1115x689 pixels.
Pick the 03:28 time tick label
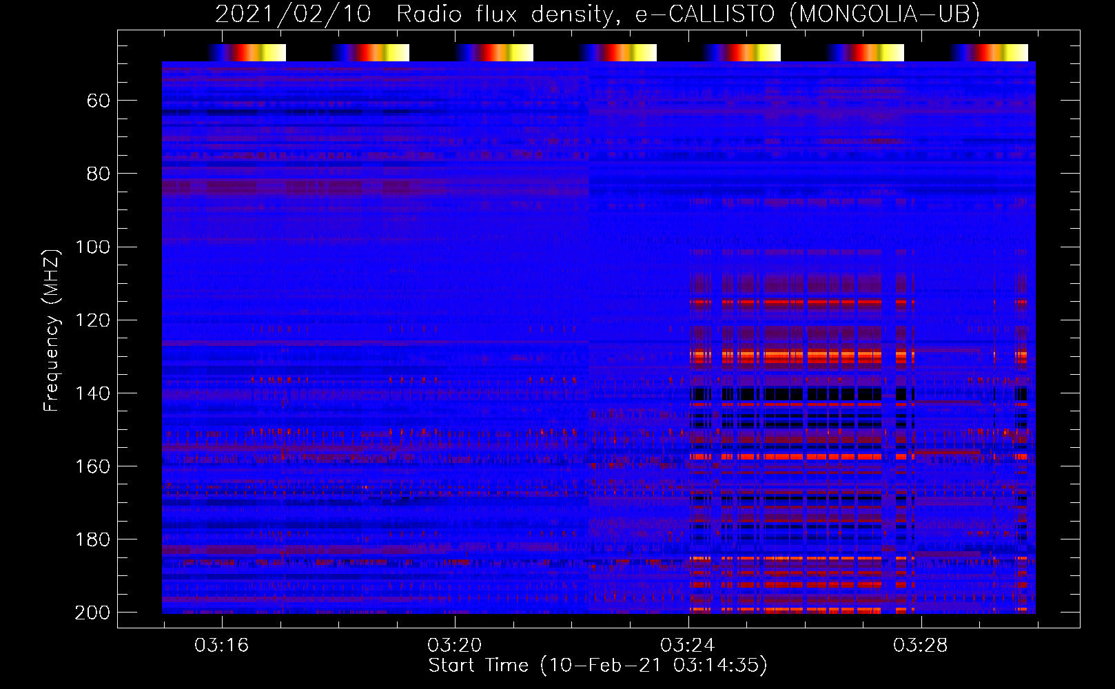pos(920,646)
